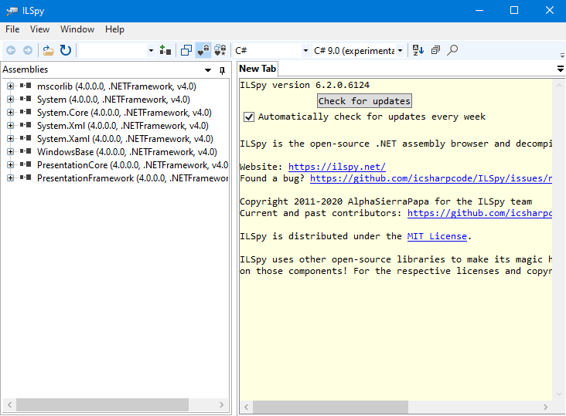
Task: Toggle show internal APIs icon
Action: click(x=203, y=50)
